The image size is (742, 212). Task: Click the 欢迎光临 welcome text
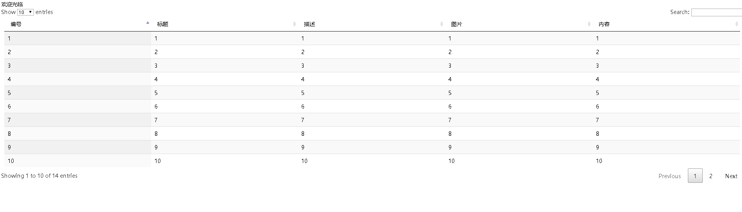(x=12, y=4)
